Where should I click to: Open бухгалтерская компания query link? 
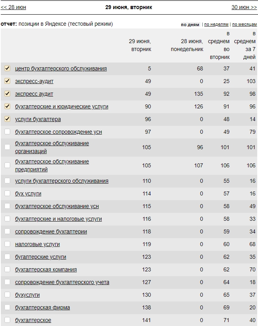[x=46, y=269]
